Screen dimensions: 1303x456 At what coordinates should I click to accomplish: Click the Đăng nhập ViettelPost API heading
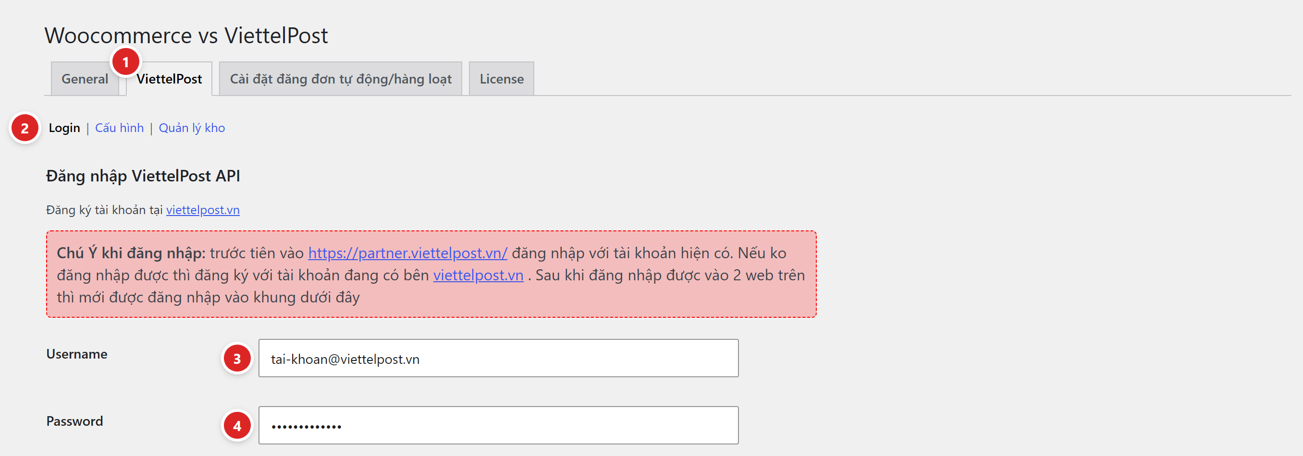[143, 176]
